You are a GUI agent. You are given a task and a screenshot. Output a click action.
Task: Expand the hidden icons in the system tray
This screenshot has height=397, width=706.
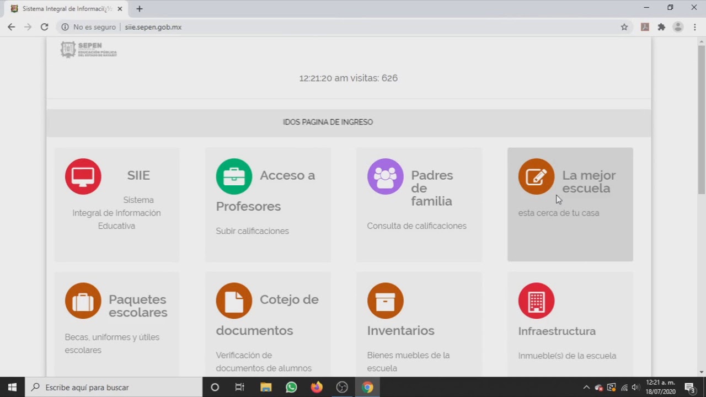coord(586,387)
